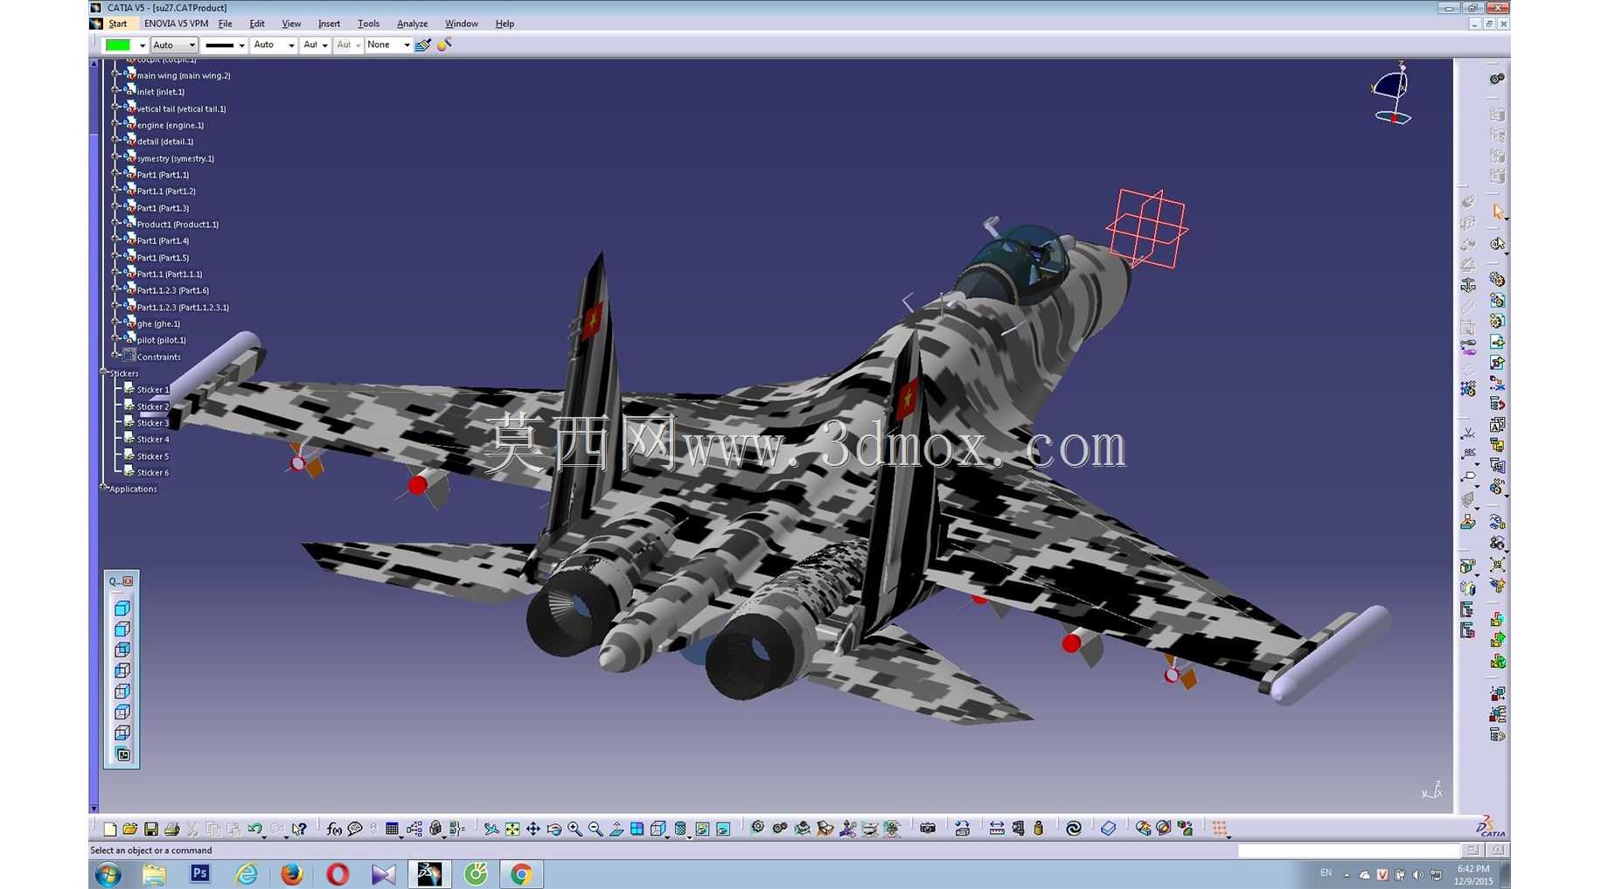This screenshot has height=889, width=1608.
Task: Capture image with the camera icon
Action: point(928,829)
